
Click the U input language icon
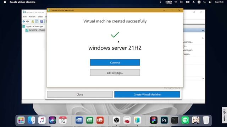point(199,2)
